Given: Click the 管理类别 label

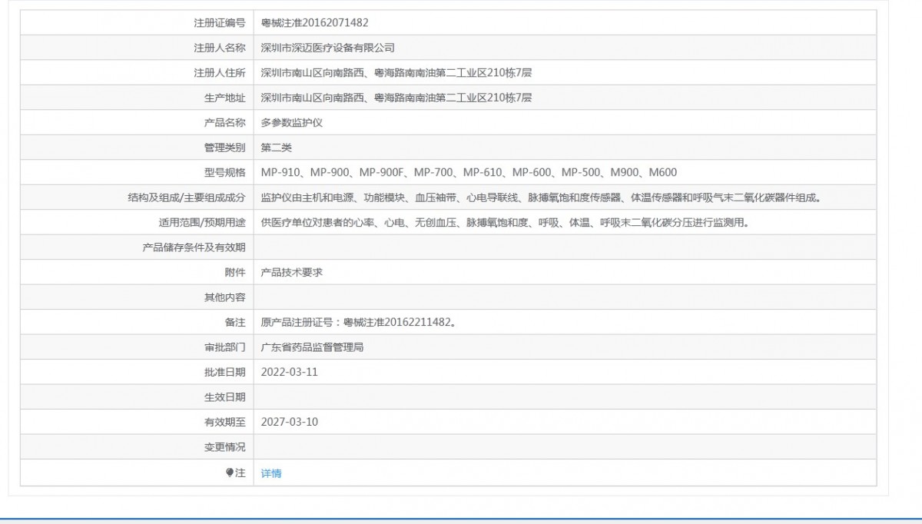Looking at the screenshot, I should point(225,148).
